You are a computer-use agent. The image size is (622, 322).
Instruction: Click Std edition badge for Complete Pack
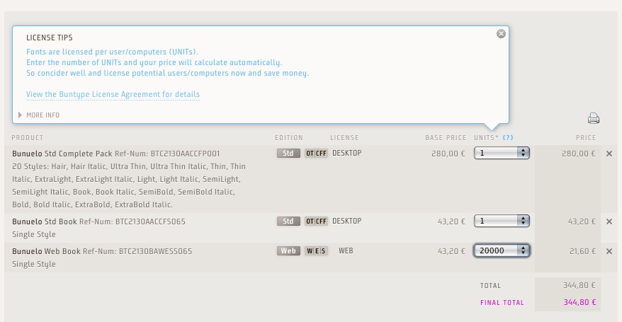pyautogui.click(x=288, y=153)
